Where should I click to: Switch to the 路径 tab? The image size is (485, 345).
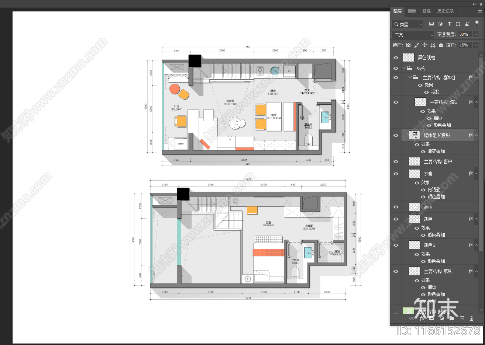(427, 11)
